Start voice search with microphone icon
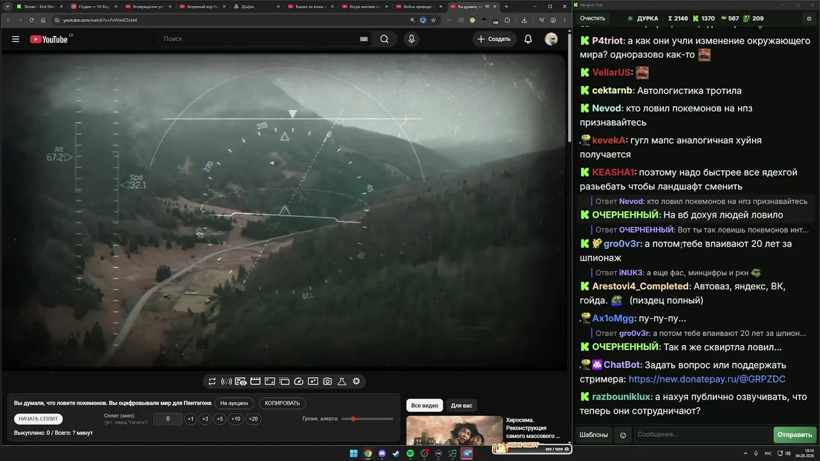The height and width of the screenshot is (461, 820). (x=411, y=39)
